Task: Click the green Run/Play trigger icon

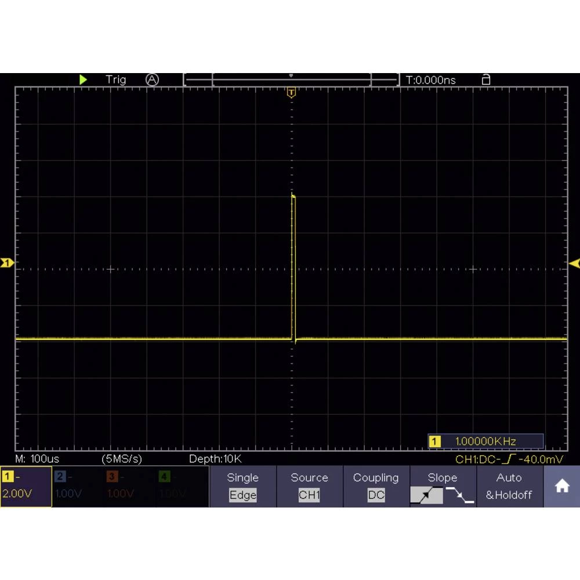Action: point(83,79)
